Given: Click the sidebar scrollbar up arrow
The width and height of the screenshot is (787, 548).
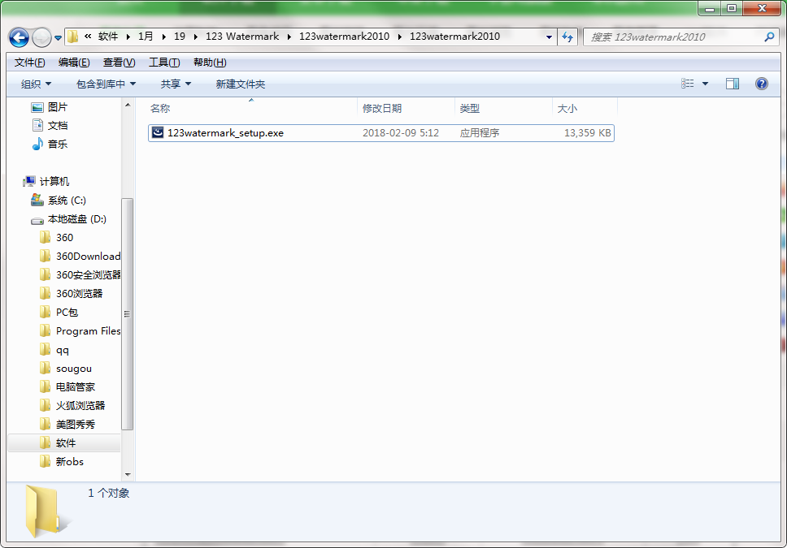Looking at the screenshot, I should (128, 105).
